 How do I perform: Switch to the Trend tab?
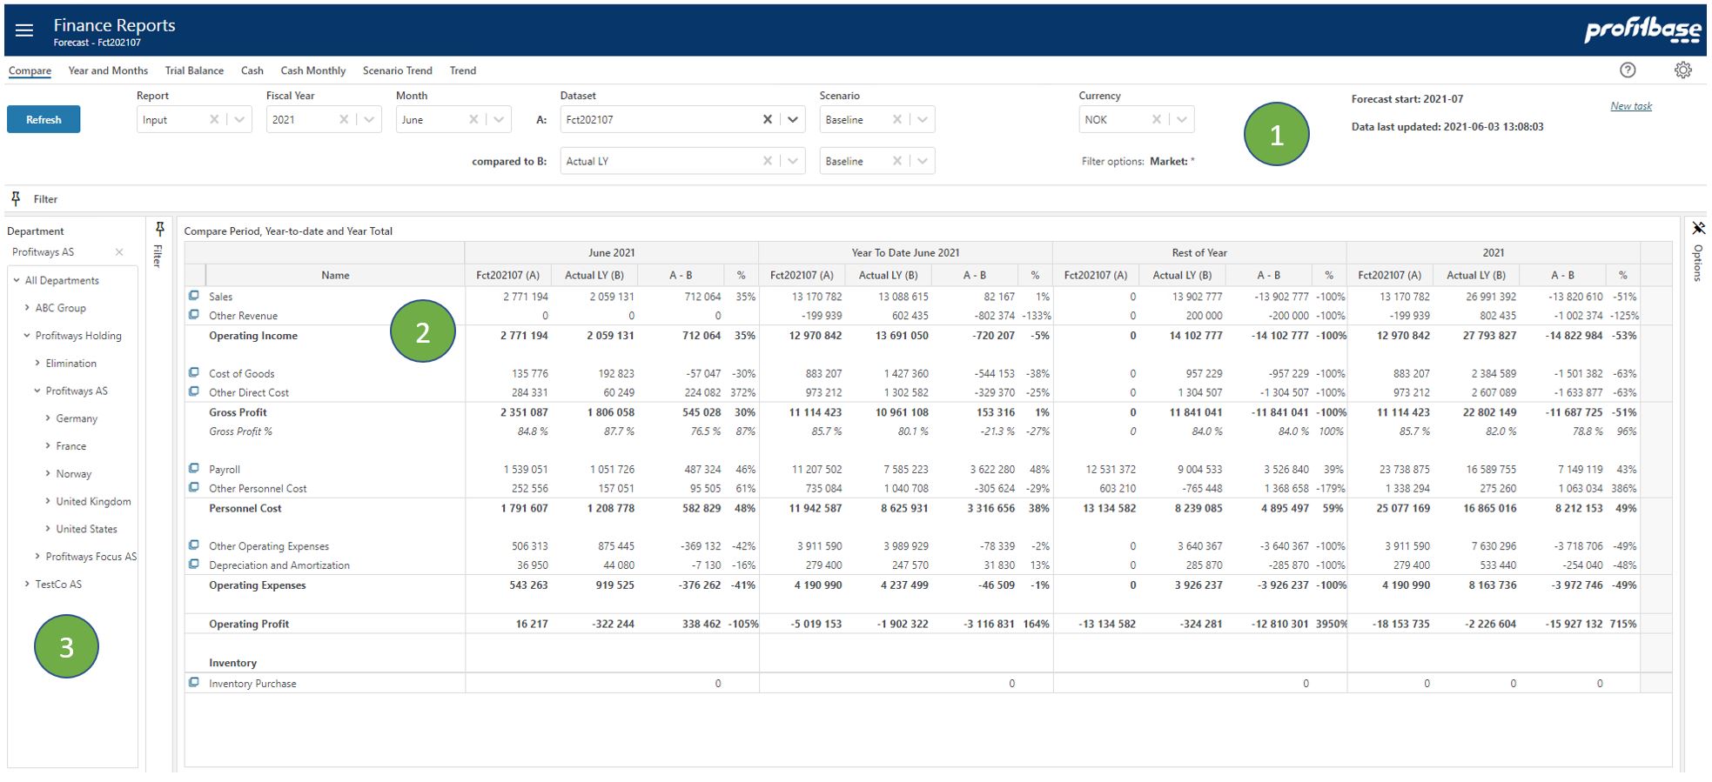click(x=463, y=70)
